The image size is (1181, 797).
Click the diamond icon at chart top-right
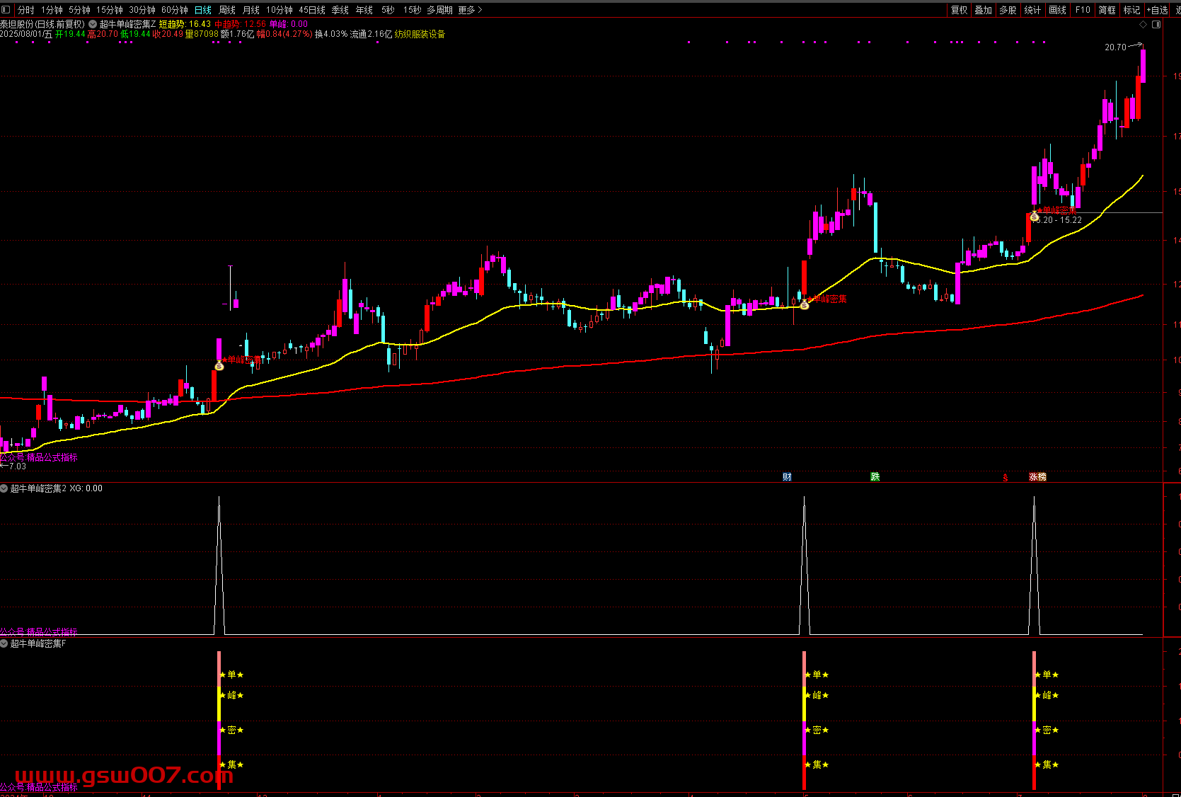(1143, 24)
